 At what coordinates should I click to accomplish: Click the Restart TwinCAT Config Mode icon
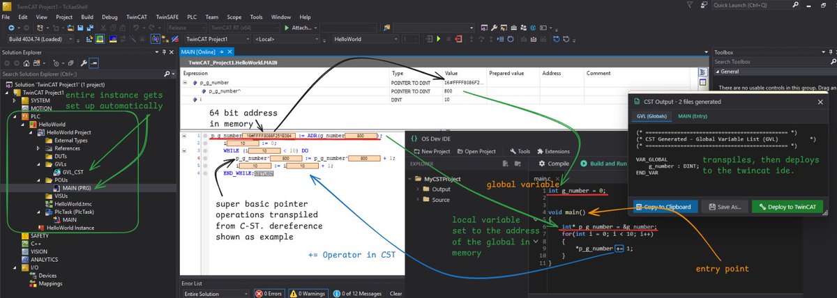pos(113,39)
